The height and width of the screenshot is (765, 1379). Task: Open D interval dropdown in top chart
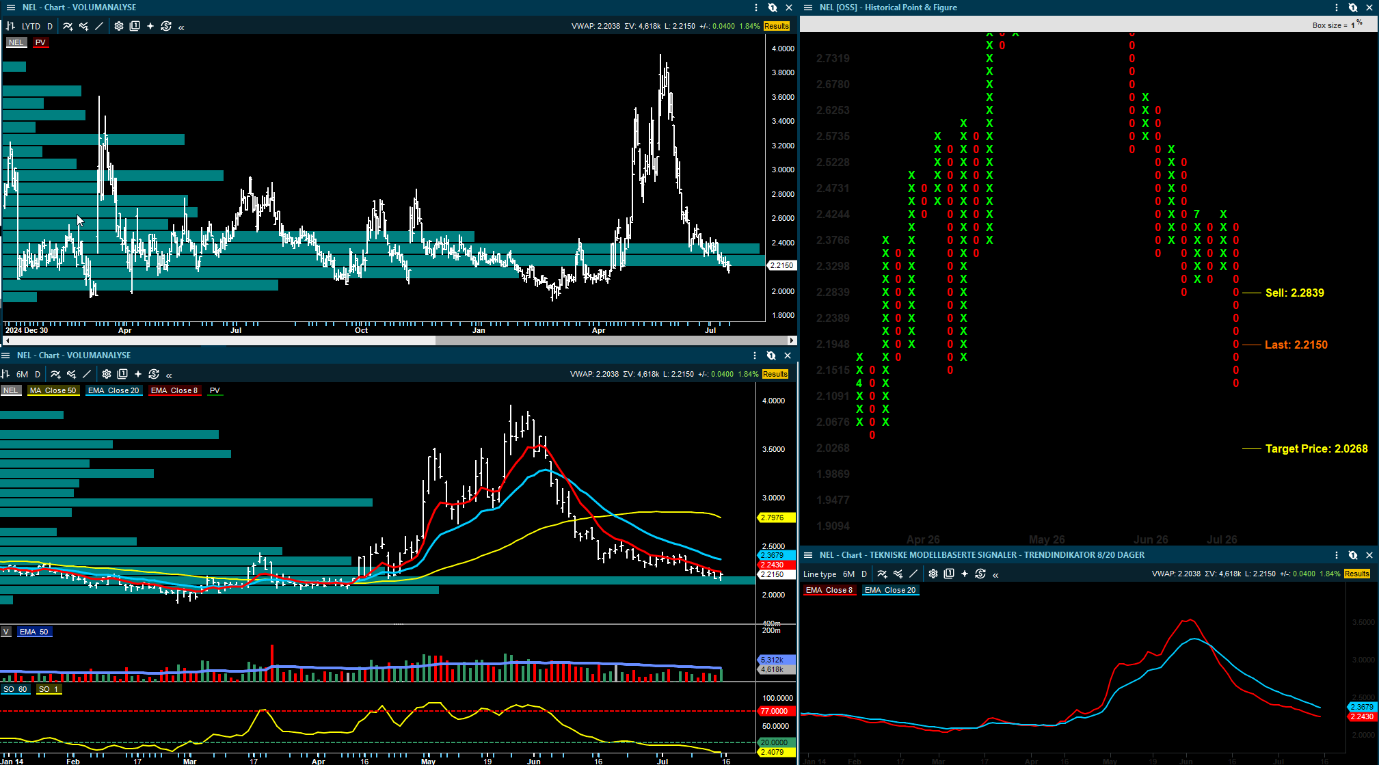tap(50, 26)
